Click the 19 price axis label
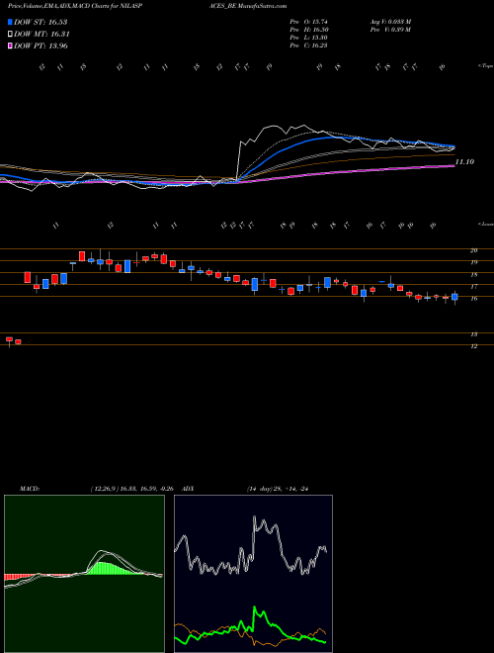This screenshot has height=653, width=494. click(x=473, y=262)
